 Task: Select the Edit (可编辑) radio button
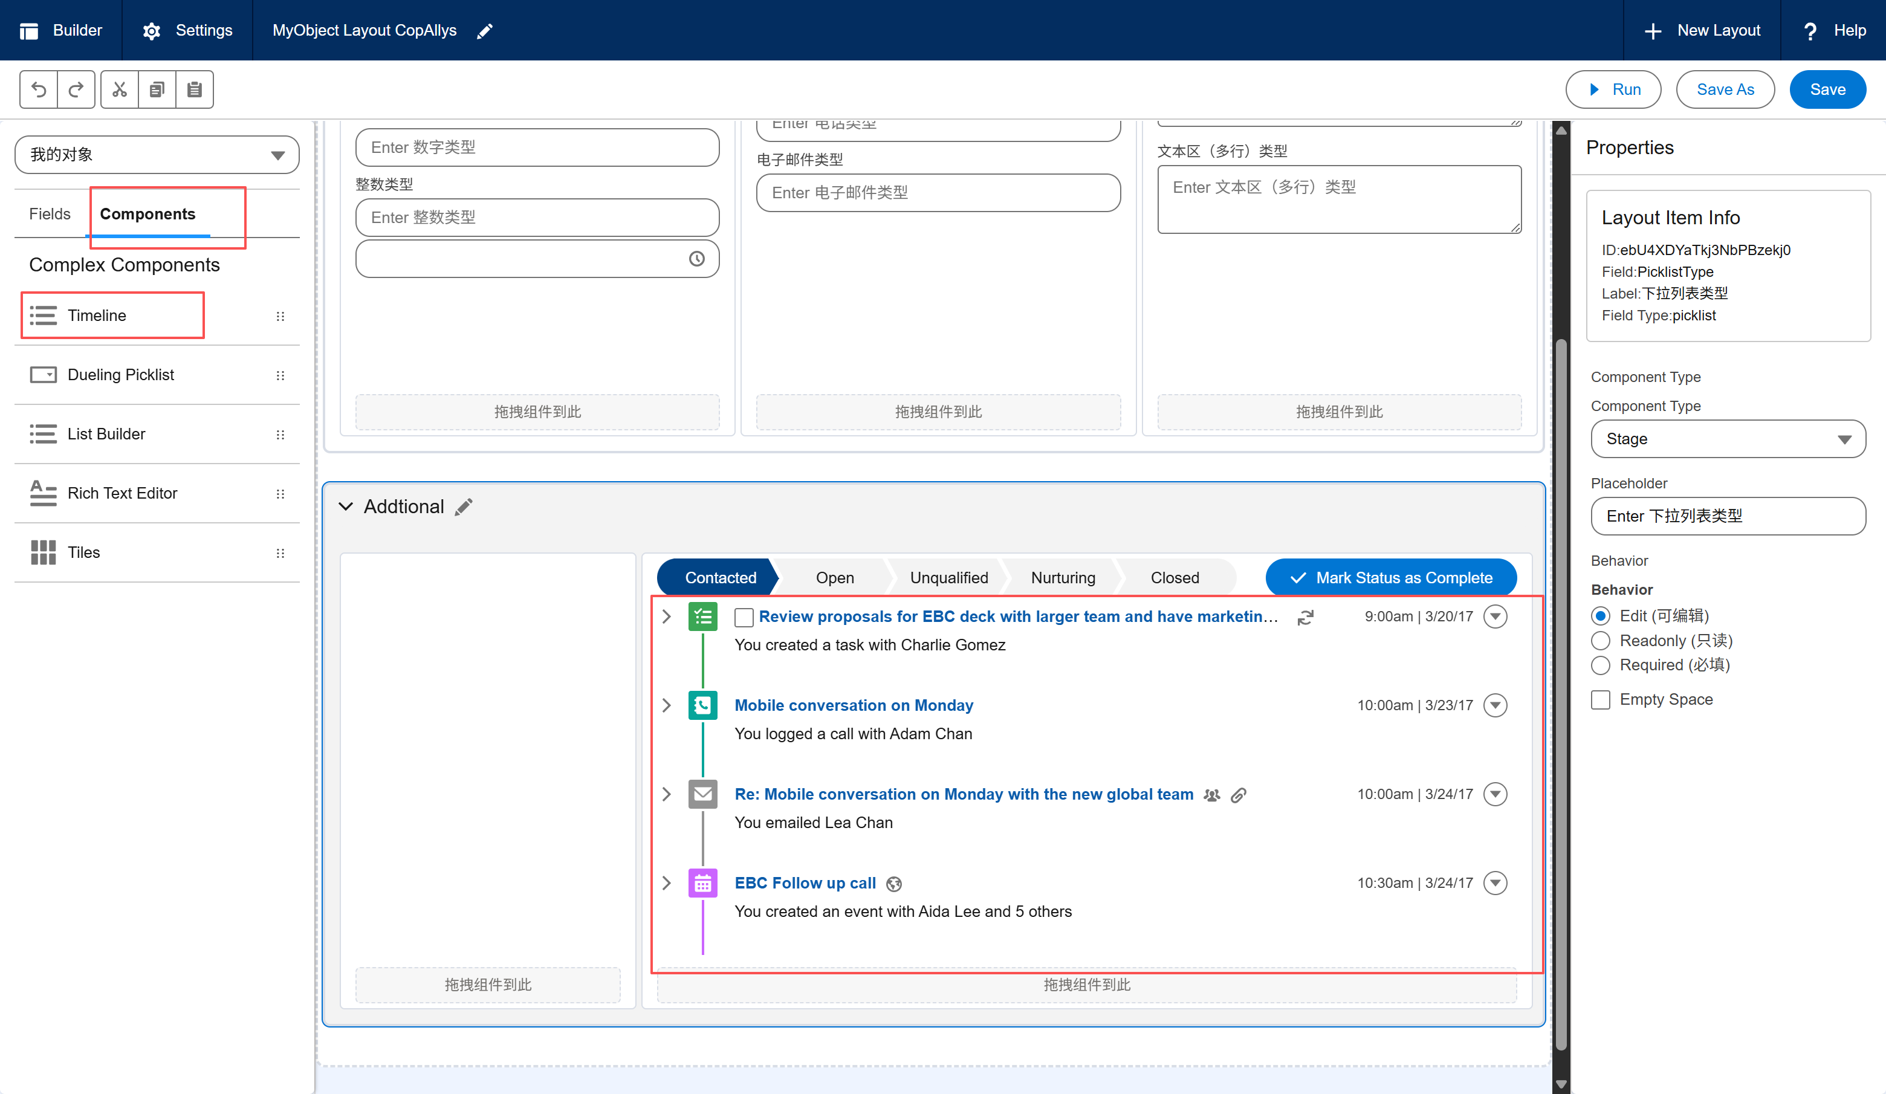click(x=1600, y=616)
